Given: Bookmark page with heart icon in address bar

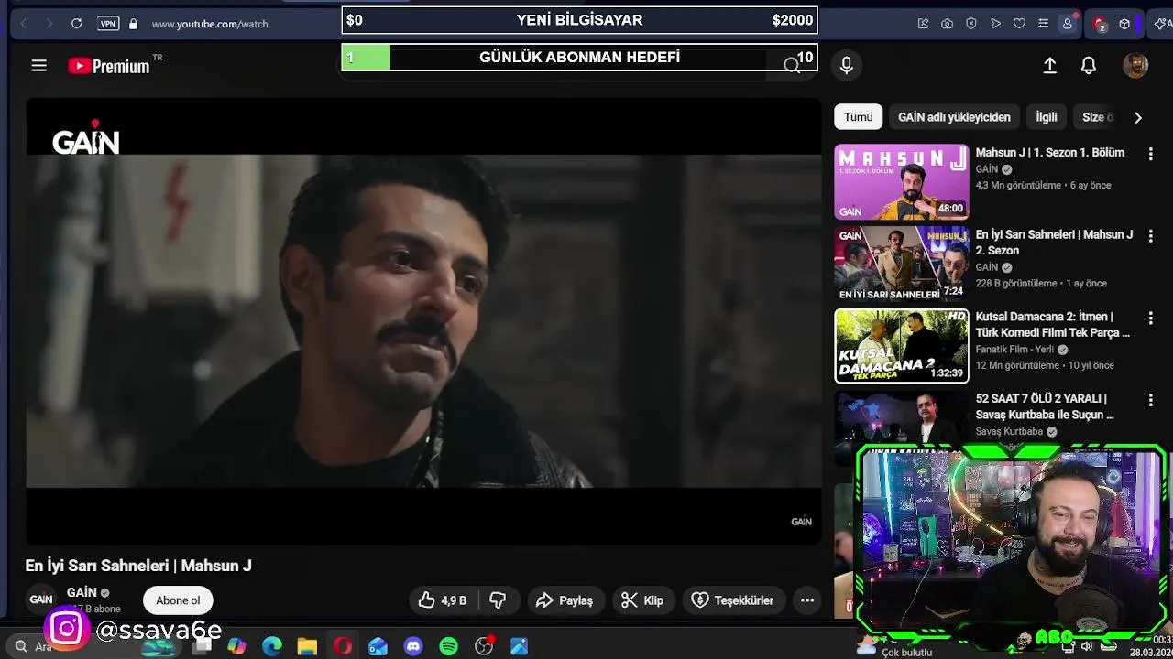Looking at the screenshot, I should click(x=1019, y=24).
